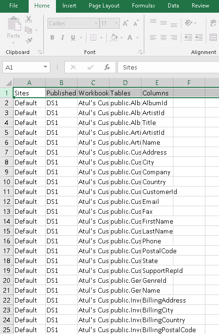Open the File tab

14,6
